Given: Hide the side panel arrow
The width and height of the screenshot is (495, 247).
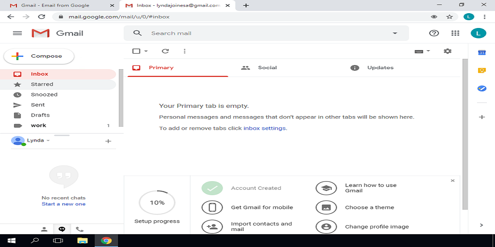Looking at the screenshot, I should [481, 225].
